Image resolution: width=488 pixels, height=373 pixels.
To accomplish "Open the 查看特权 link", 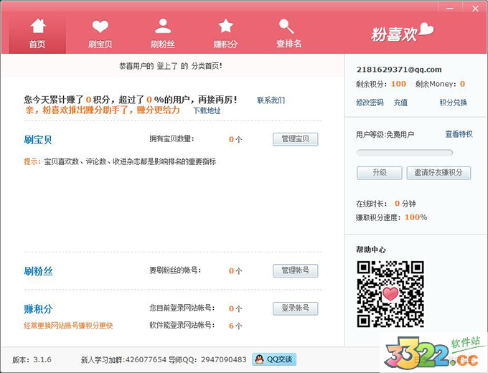I will pyautogui.click(x=459, y=134).
